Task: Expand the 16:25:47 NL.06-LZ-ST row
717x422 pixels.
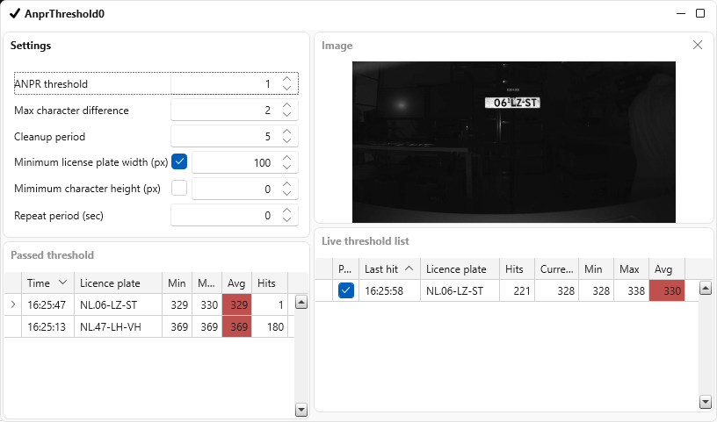Action: (x=13, y=304)
